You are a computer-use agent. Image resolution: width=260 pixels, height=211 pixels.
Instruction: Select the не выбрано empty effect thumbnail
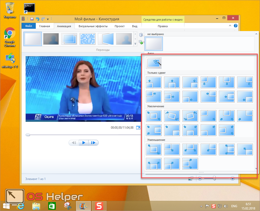click(154, 44)
